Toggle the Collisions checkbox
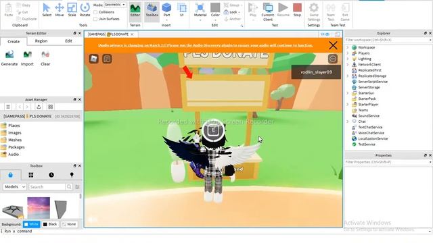Screen dimensions: 433x243 [x=95, y=12]
